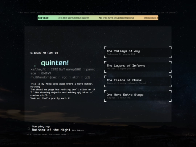
Task: Click "Yeah no that's pretty much it" line
Action: 50,98
